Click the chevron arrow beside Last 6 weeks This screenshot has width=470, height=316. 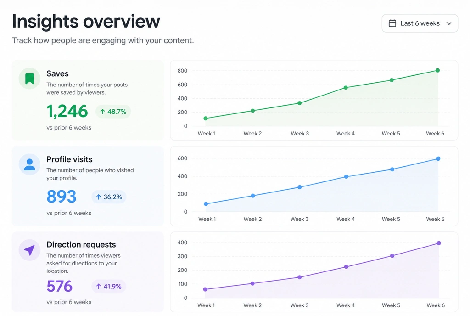pos(449,23)
